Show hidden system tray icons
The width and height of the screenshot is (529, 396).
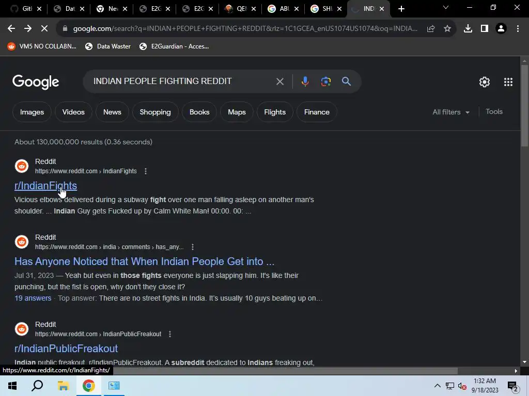[x=437, y=386]
